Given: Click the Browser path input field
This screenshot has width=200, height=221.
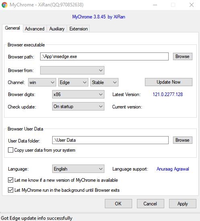Looking at the screenshot, I should tap(104, 56).
